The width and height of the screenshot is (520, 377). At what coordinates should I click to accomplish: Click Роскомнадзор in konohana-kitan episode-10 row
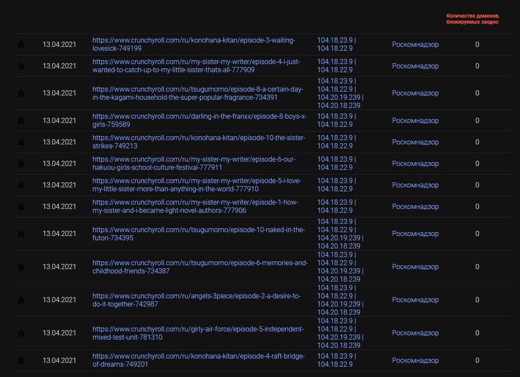[x=415, y=142]
